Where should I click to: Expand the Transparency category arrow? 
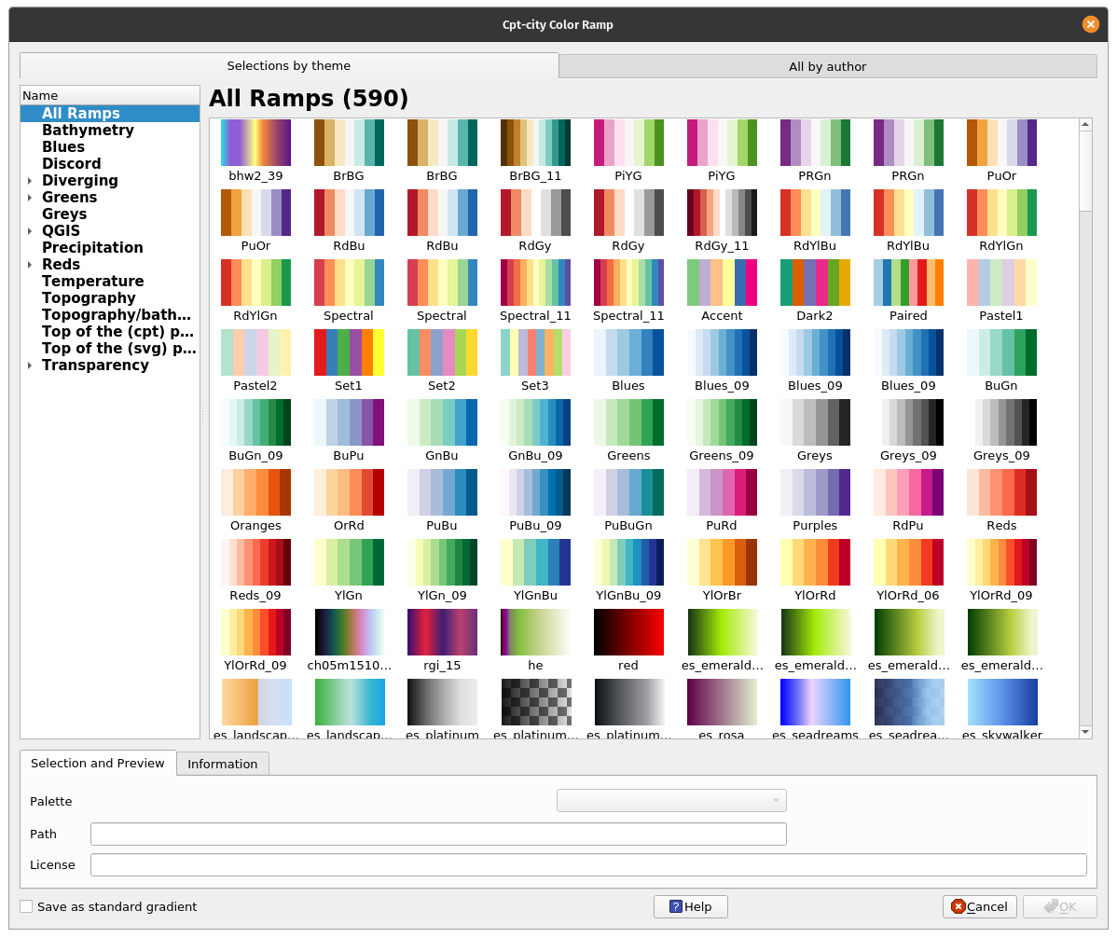point(30,366)
